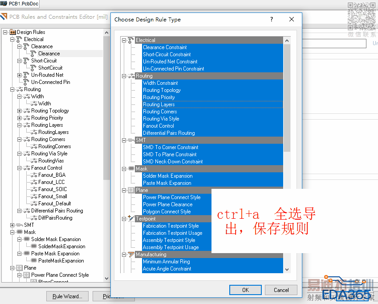Select the Clearance rule in left tree
Viewport: 378px width, 304px height.
tap(49, 54)
